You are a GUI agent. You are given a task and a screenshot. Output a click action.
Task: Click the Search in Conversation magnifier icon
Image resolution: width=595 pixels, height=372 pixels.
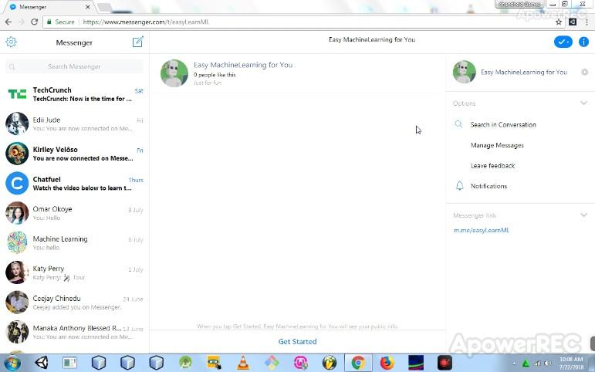point(458,124)
